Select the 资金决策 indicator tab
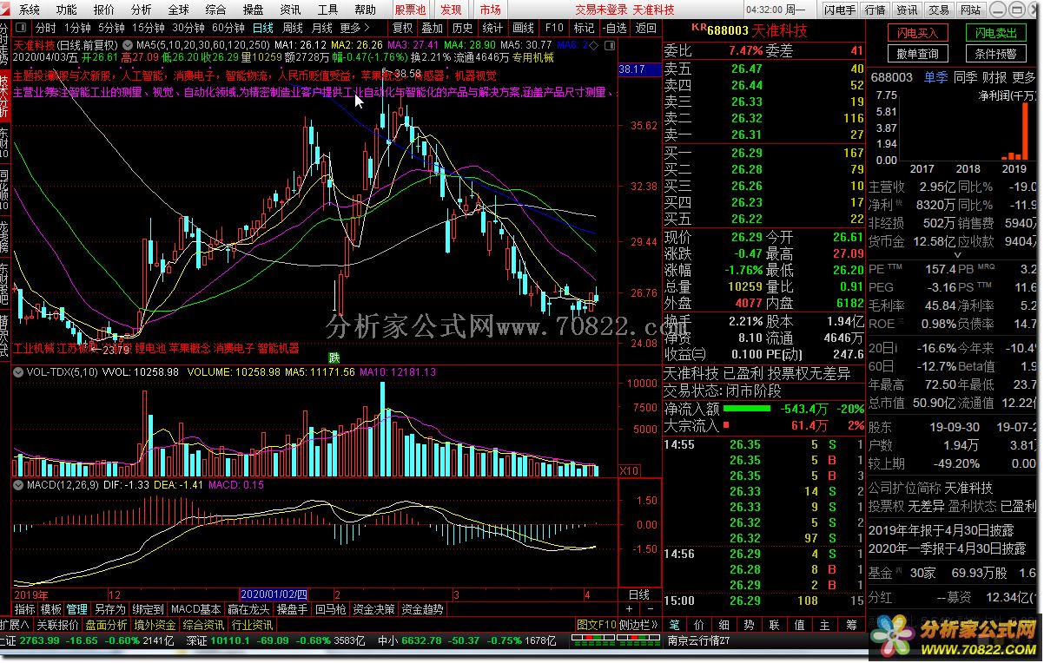This screenshot has height=663, width=1044. pos(374,609)
